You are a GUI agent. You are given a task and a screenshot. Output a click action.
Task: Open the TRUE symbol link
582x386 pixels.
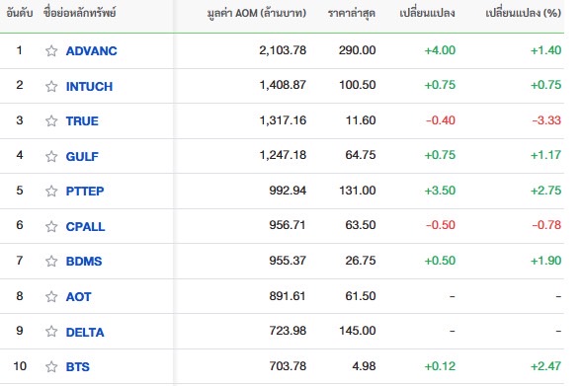(82, 120)
